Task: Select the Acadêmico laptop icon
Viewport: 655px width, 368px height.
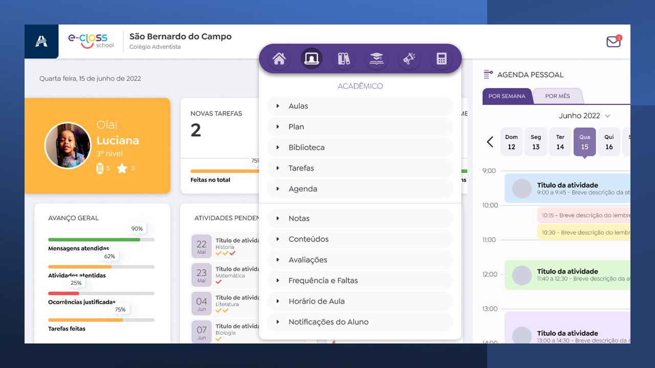Action: click(x=311, y=59)
